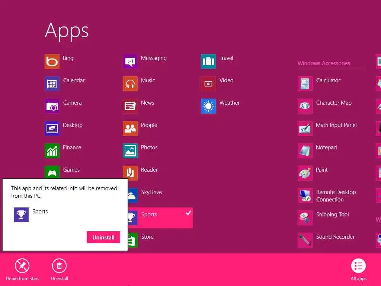Image resolution: width=381 pixels, height=286 pixels.
Task: Open the Messaging app icon
Action: (x=130, y=61)
